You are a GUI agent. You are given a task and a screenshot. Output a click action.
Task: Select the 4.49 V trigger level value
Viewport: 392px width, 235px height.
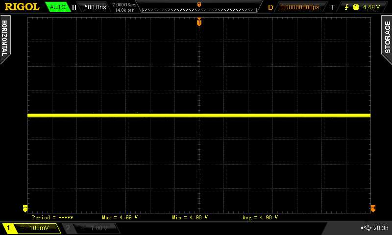pyautogui.click(x=371, y=7)
